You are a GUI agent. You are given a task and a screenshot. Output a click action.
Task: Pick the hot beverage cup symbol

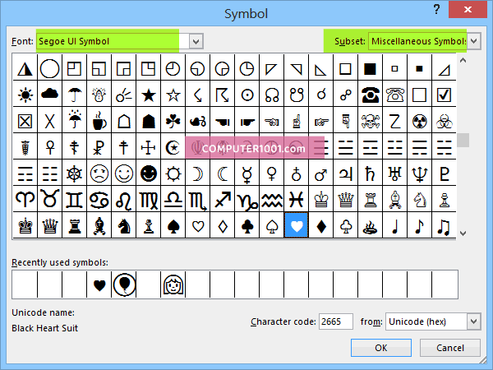(x=99, y=121)
